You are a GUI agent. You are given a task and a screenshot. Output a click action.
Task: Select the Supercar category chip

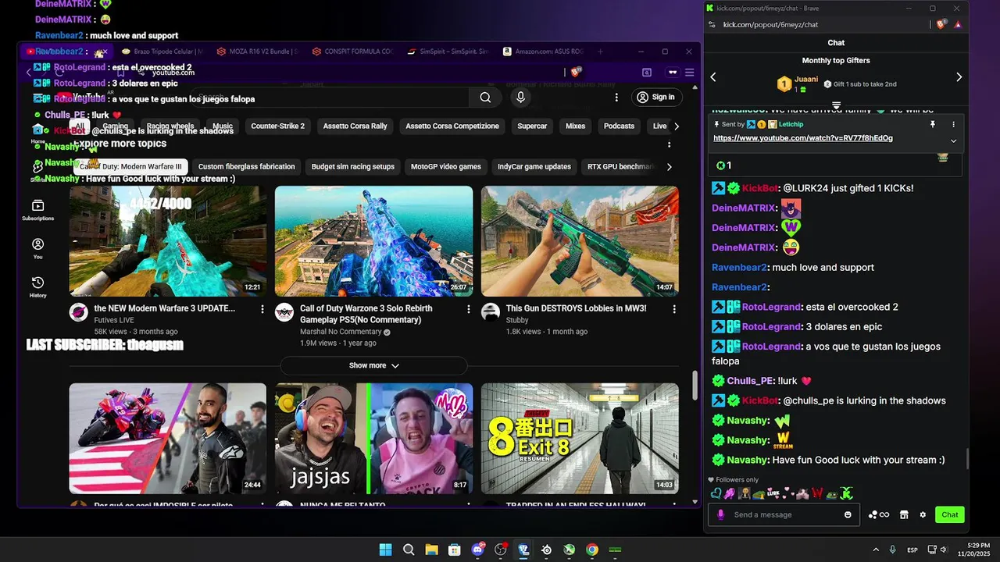(532, 126)
